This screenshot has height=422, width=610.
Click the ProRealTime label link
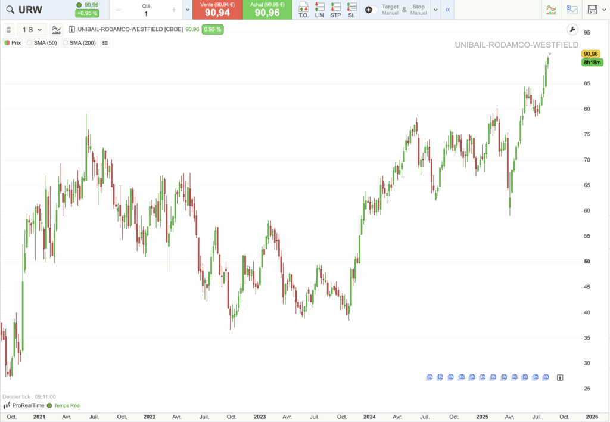(29, 405)
